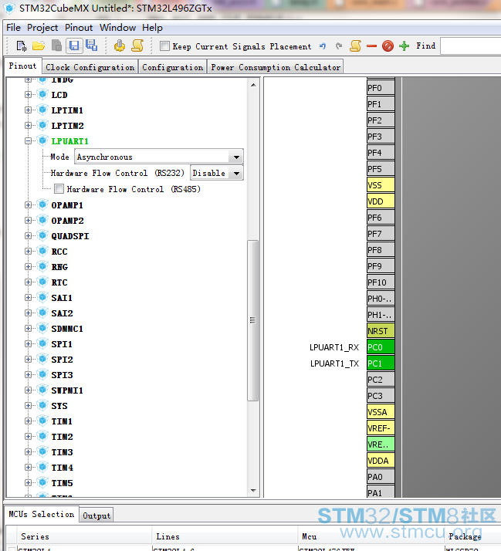This screenshot has height=551, width=501.
Task: Click the red circular reset icon
Action: click(x=388, y=46)
